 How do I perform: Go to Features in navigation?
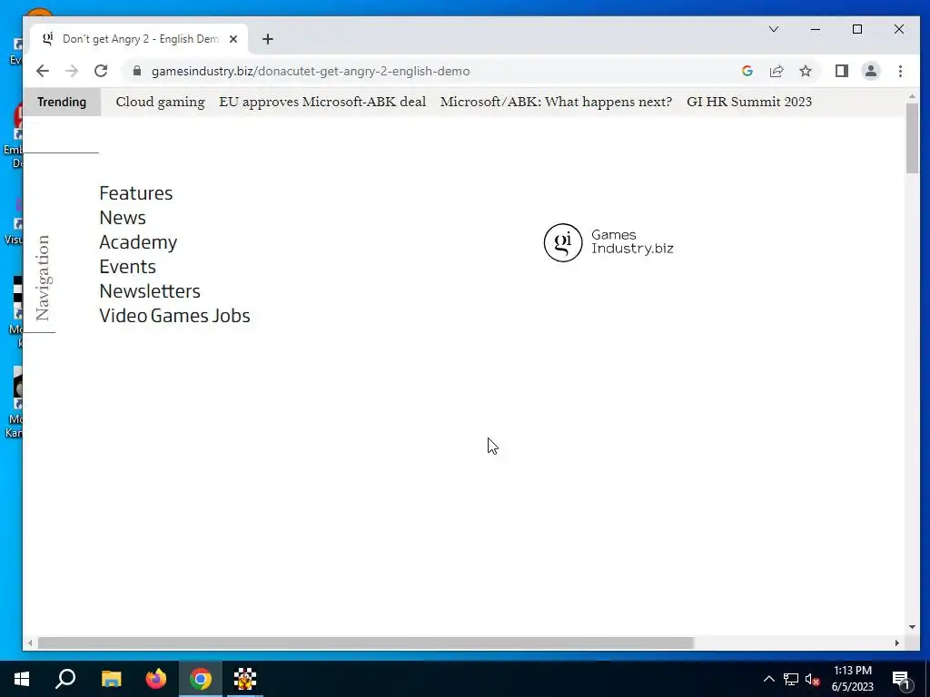(136, 193)
